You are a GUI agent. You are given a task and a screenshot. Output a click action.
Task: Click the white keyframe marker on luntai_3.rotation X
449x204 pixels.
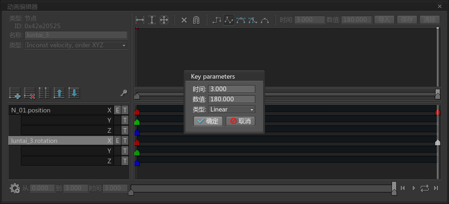(x=437, y=142)
